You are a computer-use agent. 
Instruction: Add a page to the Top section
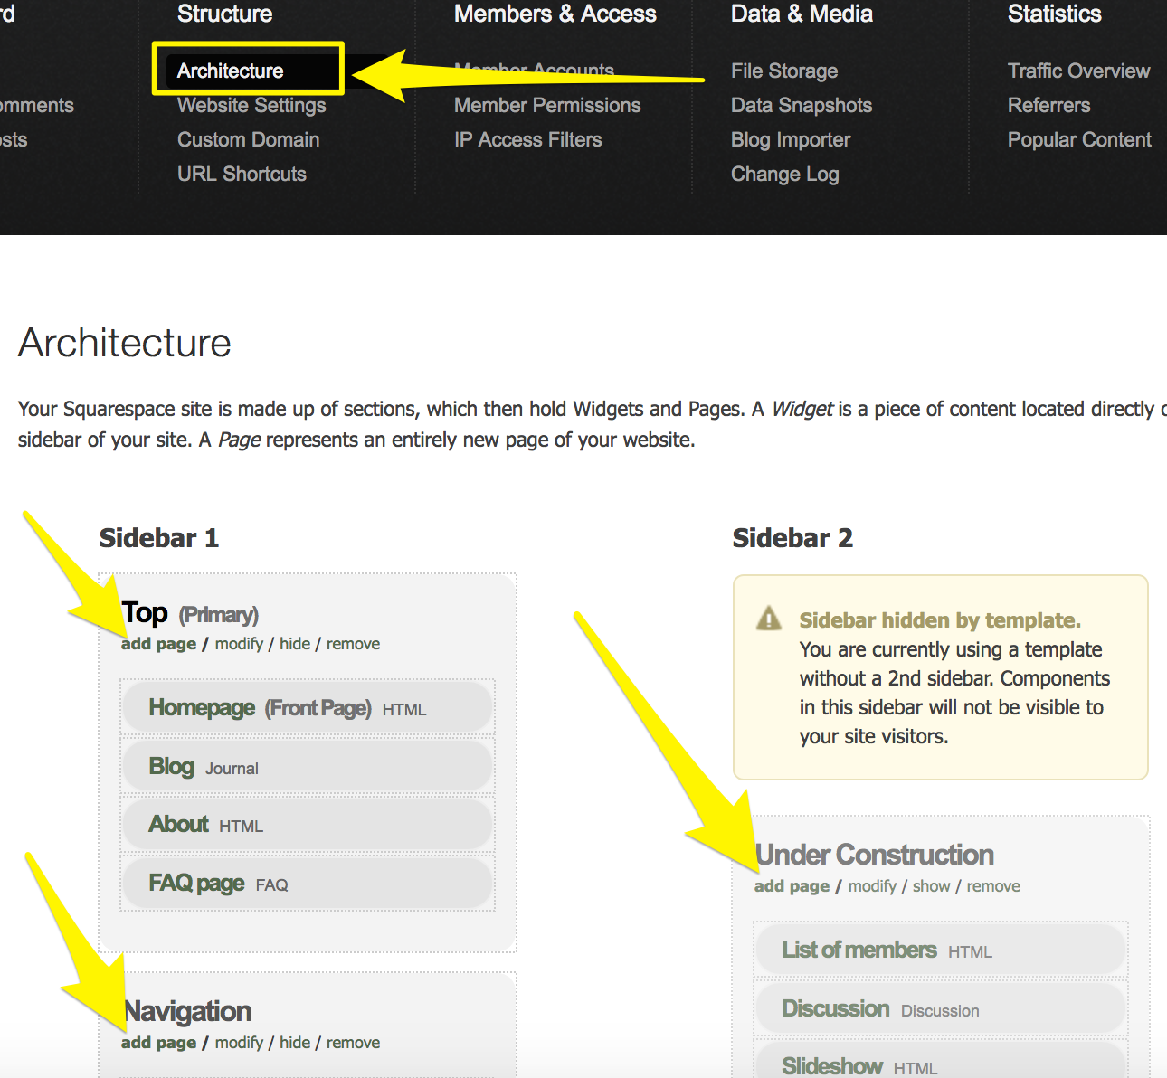158,644
